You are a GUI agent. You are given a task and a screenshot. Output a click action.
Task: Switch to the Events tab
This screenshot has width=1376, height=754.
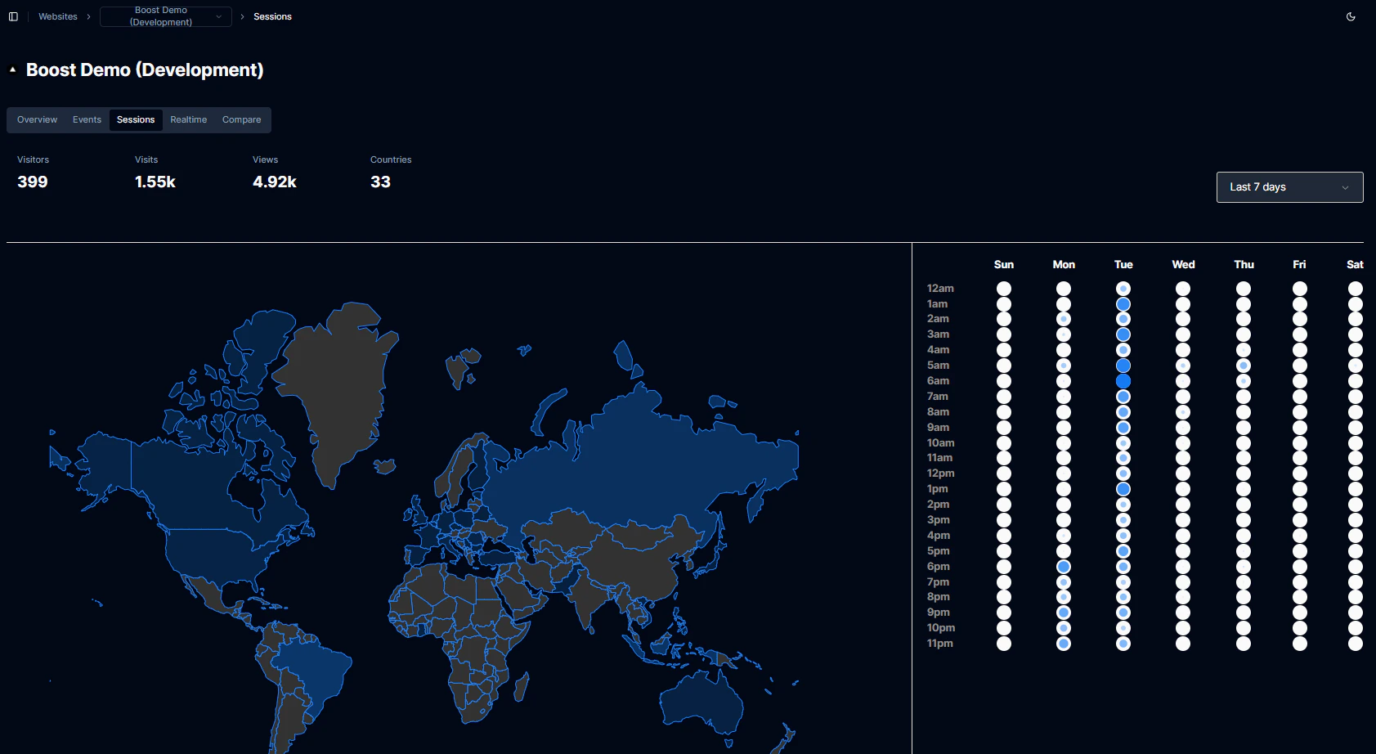[87, 119]
